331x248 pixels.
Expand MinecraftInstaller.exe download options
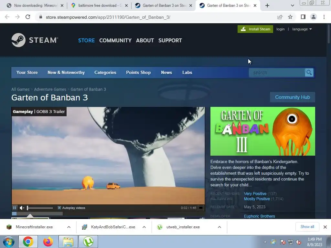pos(69,227)
